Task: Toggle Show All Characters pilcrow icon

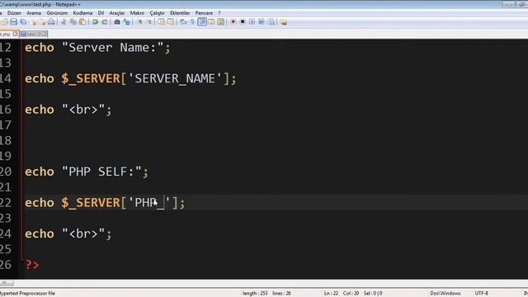Action: tap(192, 22)
